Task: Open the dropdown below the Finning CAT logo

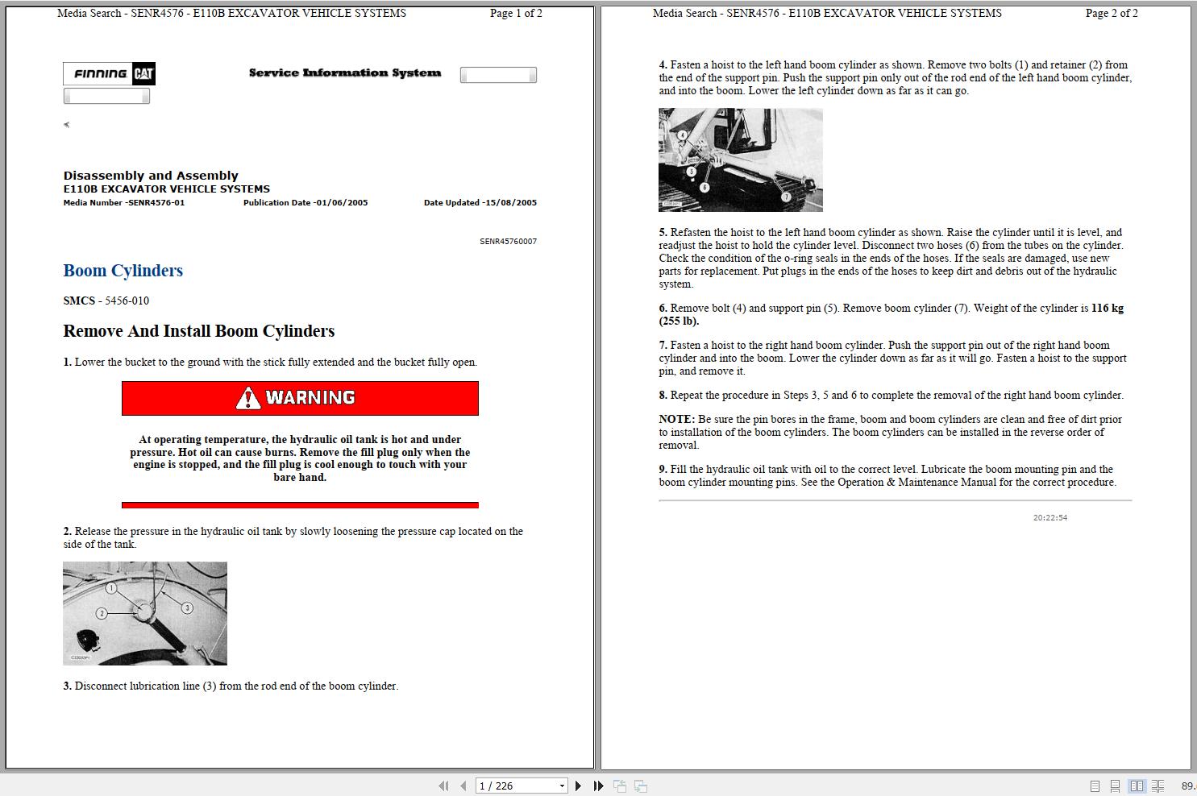Action: [x=107, y=95]
